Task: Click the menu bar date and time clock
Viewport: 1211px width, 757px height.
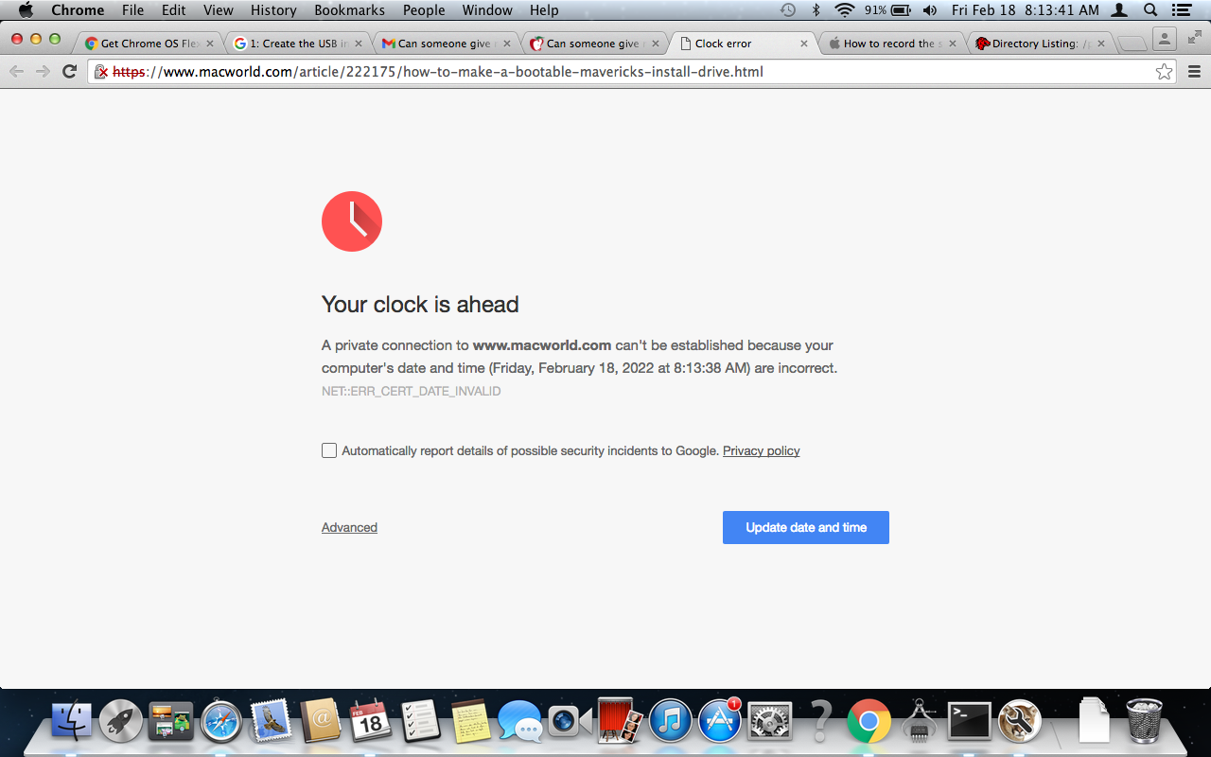Action: point(1026,10)
